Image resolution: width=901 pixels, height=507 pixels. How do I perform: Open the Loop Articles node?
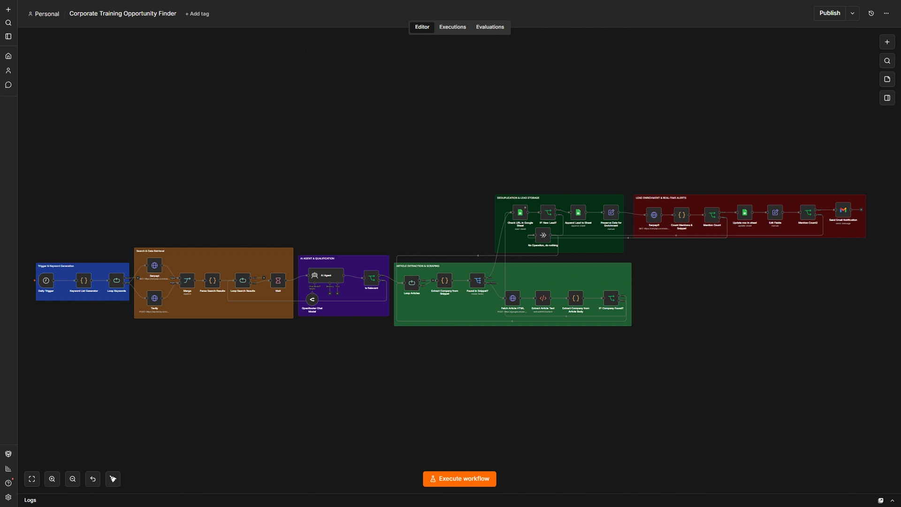point(412,283)
